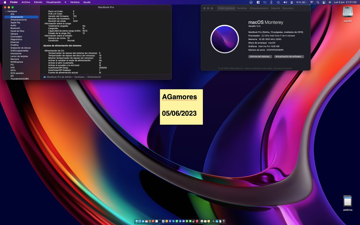Image resolution: width=360 pixels, height=225 pixels.
Task: Select Bluetooth in the hardware sidebar
Action: [15, 28]
